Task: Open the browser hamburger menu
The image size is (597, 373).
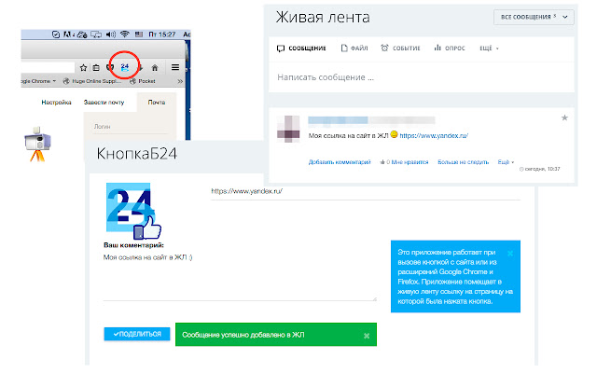Action: click(175, 67)
